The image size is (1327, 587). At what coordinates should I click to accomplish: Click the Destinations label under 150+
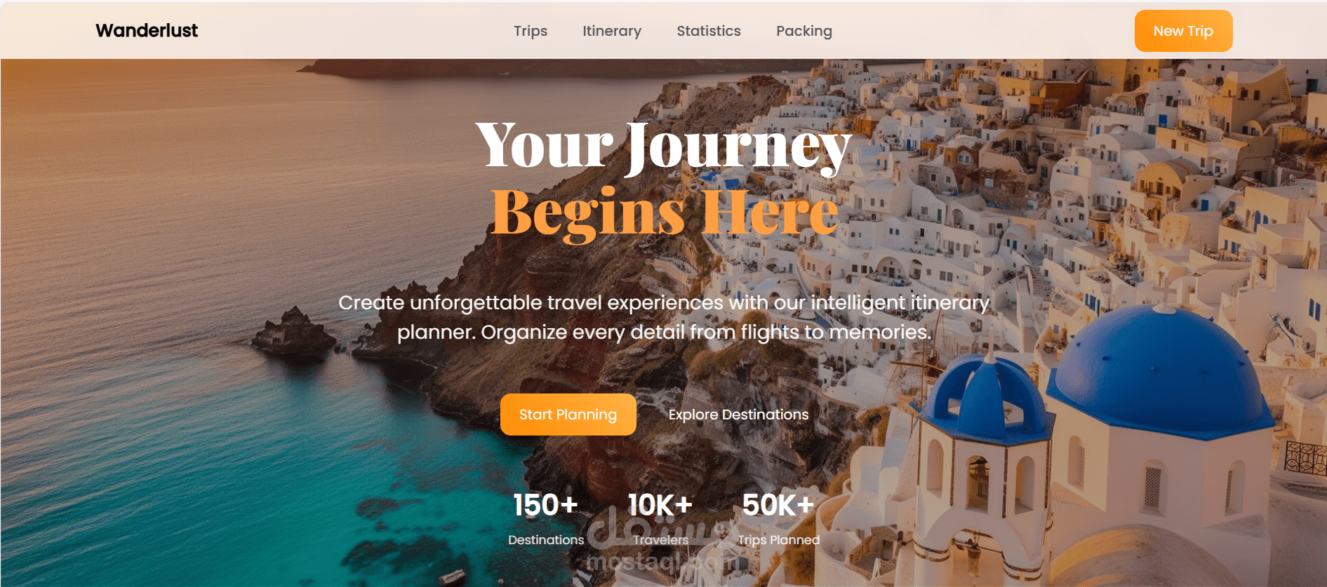click(x=546, y=540)
